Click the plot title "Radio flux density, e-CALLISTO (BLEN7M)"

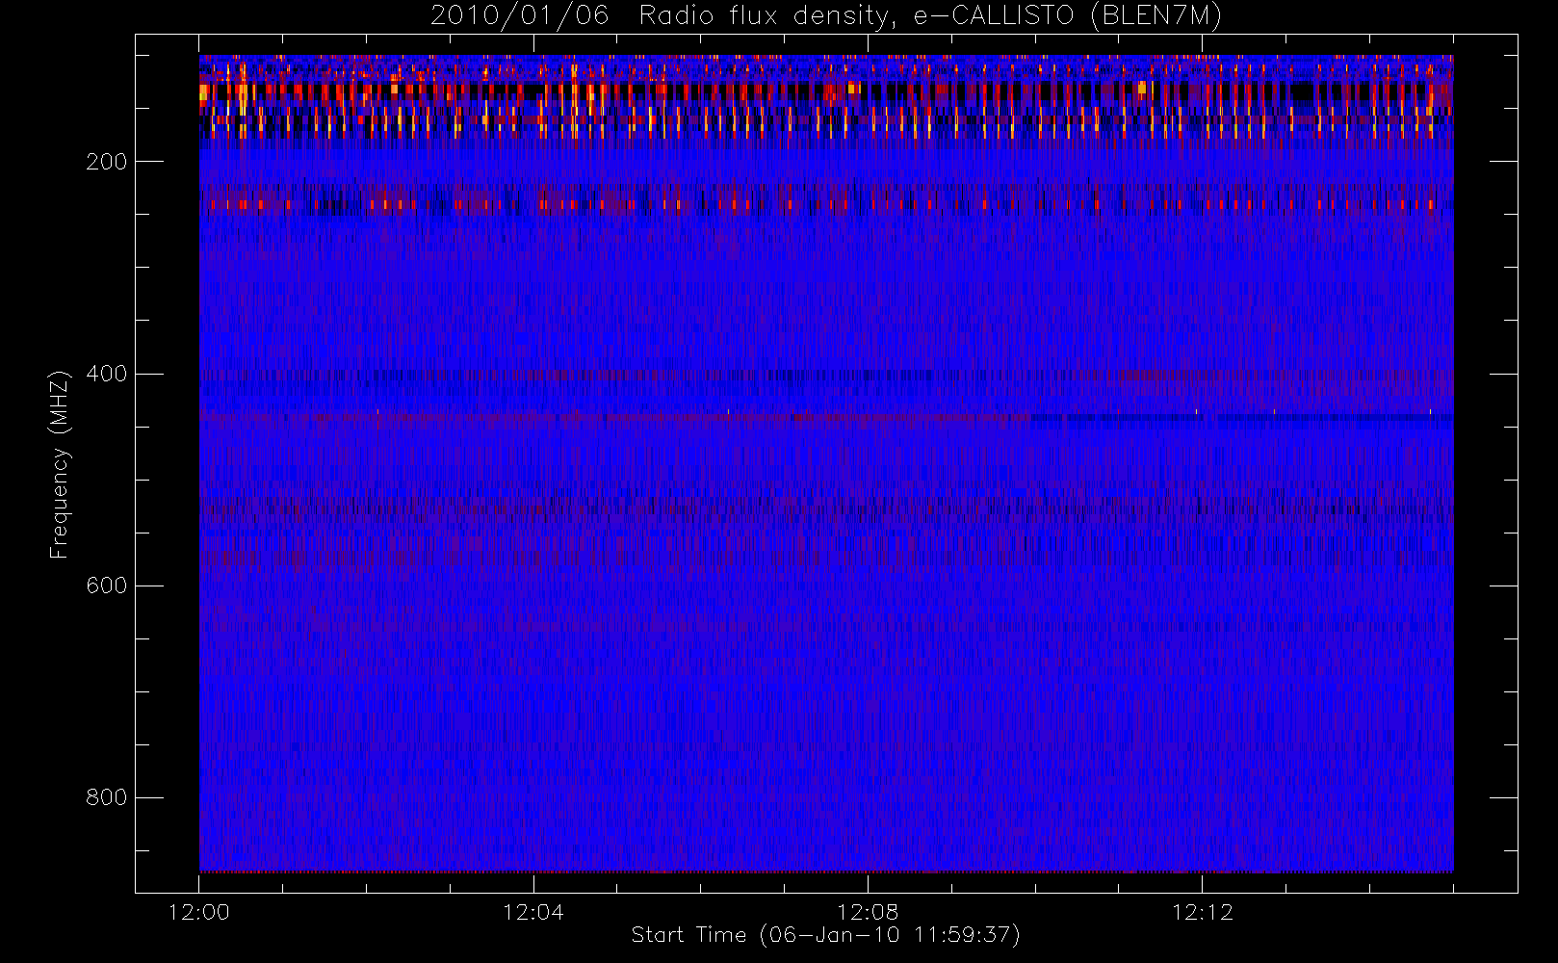(x=930, y=16)
